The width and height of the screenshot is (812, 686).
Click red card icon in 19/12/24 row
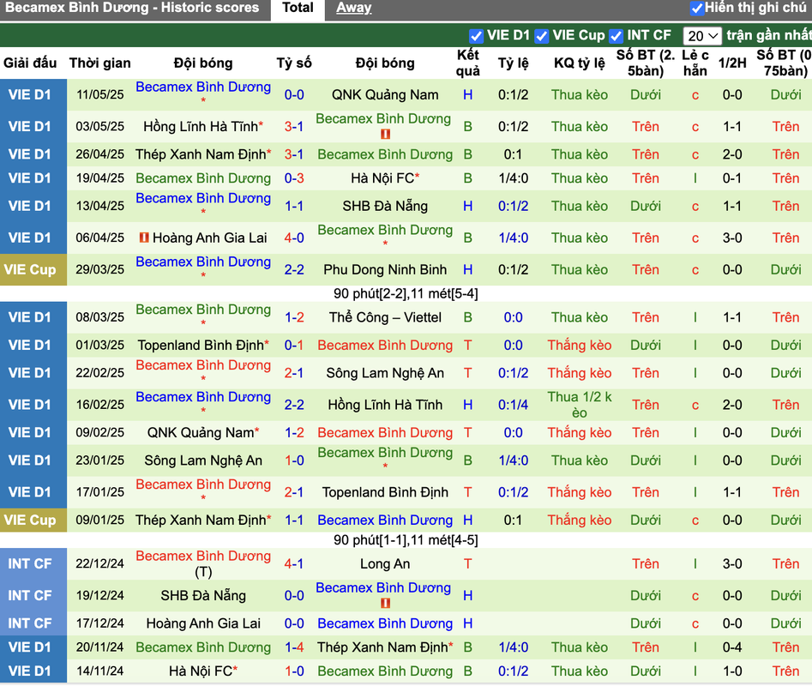click(x=385, y=603)
